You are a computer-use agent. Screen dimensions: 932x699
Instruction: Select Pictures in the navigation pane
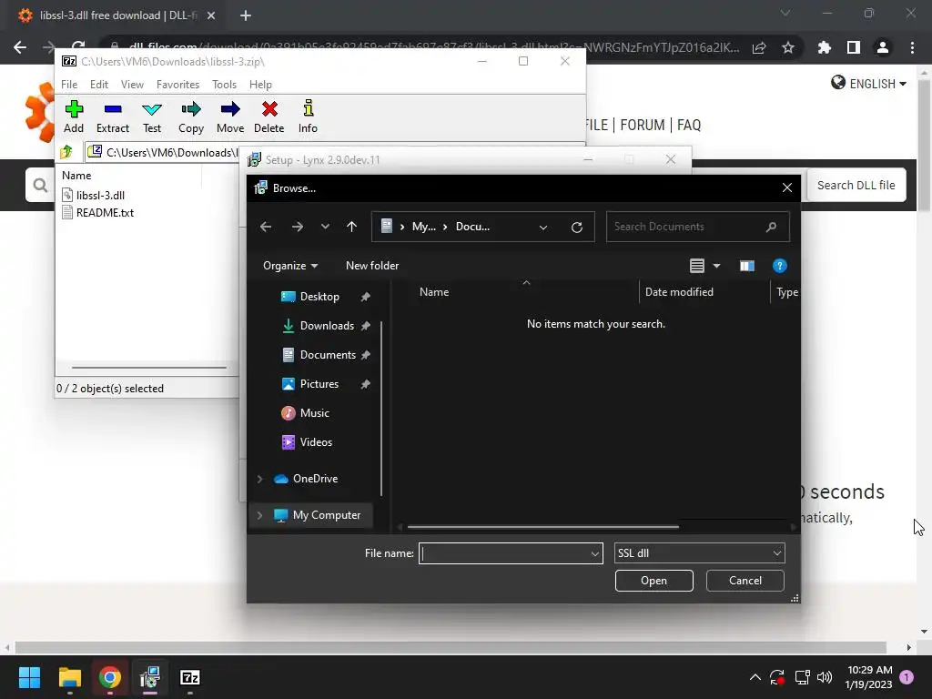coord(318,384)
